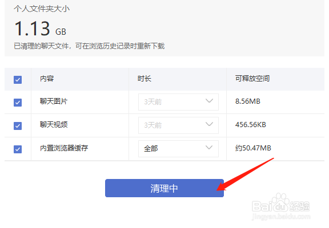Click the chevron arrow in 内置浏览器缓存 row
Image resolution: width=329 pixels, height=228 pixels.
point(209,148)
